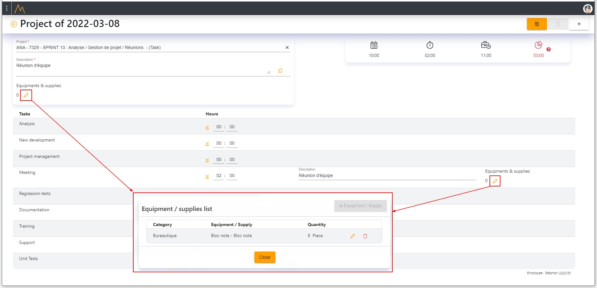Set the New development hours field
The width and height of the screenshot is (597, 288).
coord(219,143)
